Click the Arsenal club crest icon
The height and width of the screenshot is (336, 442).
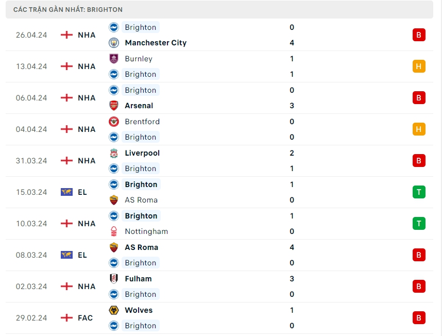point(114,106)
